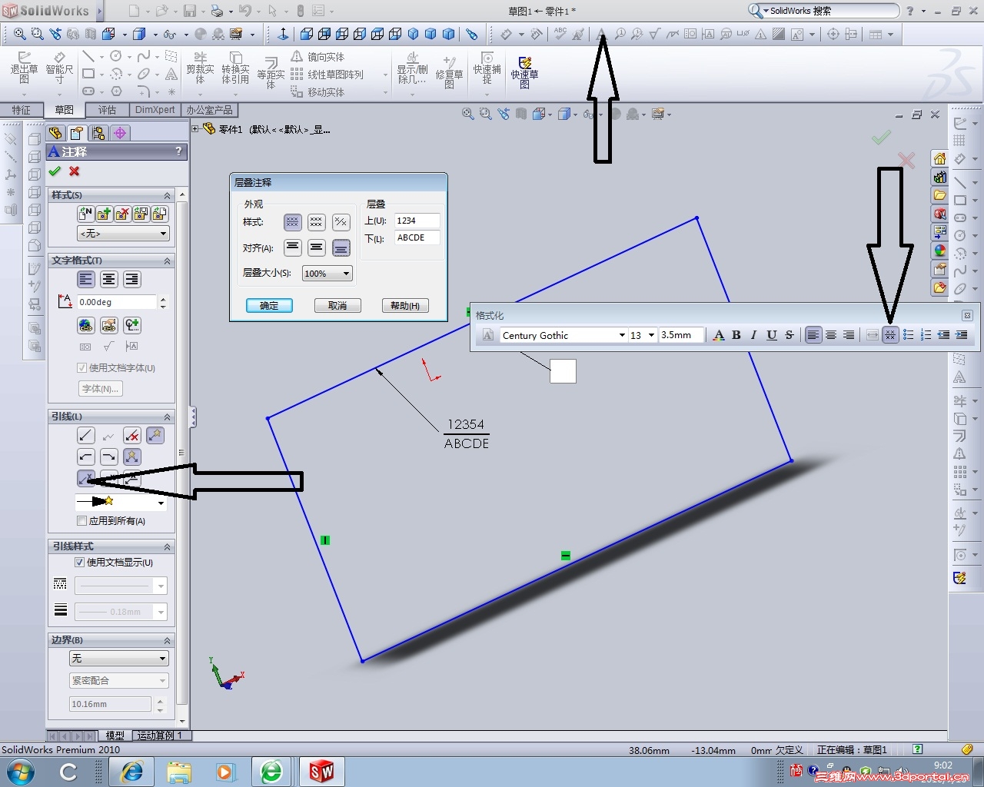
Task: Select the Trim Entities (剪裁实体) tool
Action: [200, 68]
